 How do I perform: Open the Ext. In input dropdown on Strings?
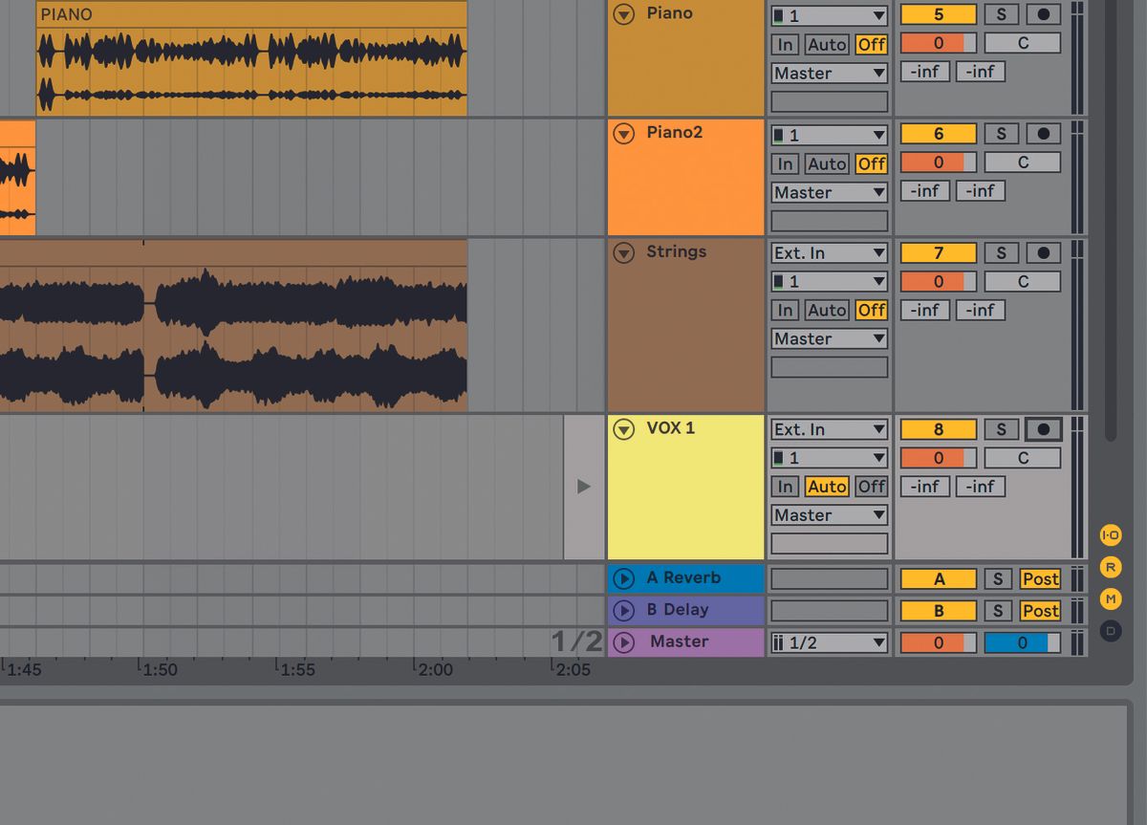point(828,252)
